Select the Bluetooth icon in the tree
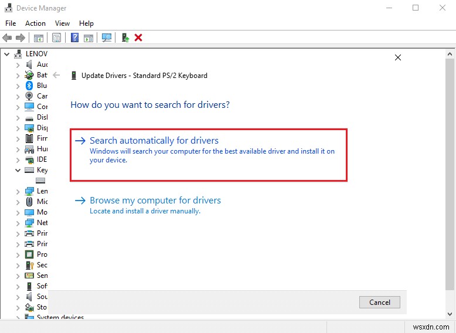Screen dimensions: 456x333 (x=29, y=86)
